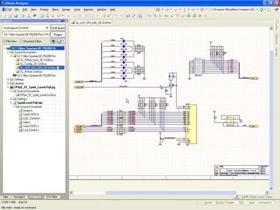Screen dimensions: 280x210
Task: Select TimeTSK51.c in project tree
Action: click(31, 126)
